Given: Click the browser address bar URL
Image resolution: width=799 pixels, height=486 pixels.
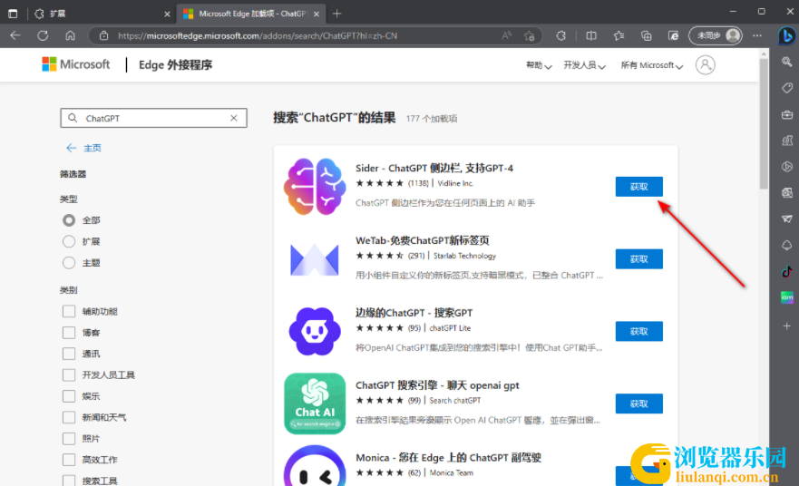Looking at the screenshot, I should (258, 35).
